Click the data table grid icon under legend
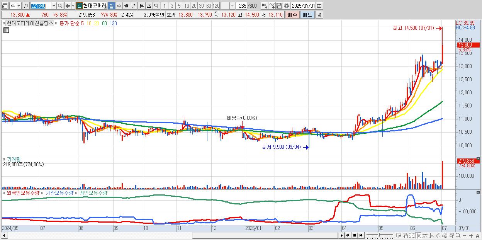 tap(6, 30)
